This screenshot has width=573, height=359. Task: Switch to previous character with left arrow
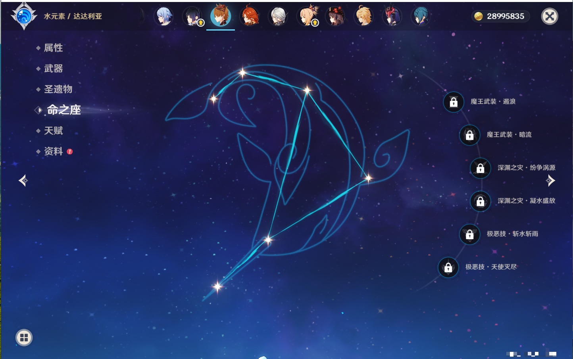(x=23, y=180)
